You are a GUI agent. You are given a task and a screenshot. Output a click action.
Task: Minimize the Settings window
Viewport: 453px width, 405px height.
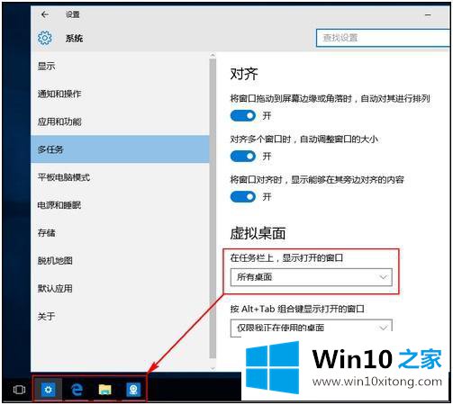click(428, 14)
